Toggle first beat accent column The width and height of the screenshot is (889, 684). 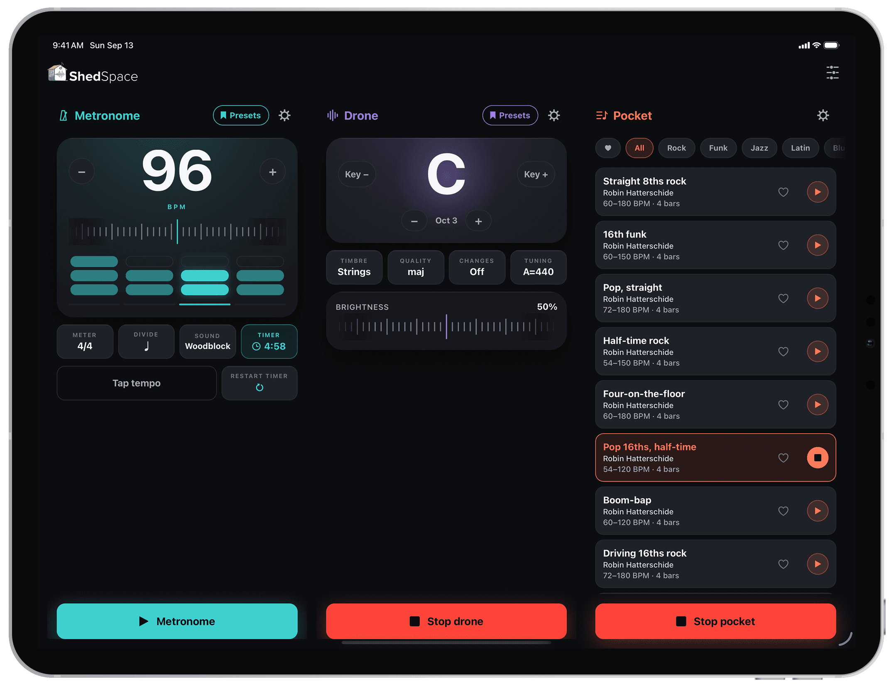(94, 276)
